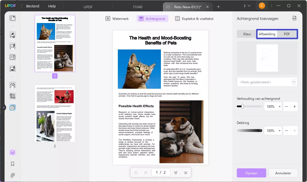Decrease Verhouding van achtergrond with minus

coord(286,107)
